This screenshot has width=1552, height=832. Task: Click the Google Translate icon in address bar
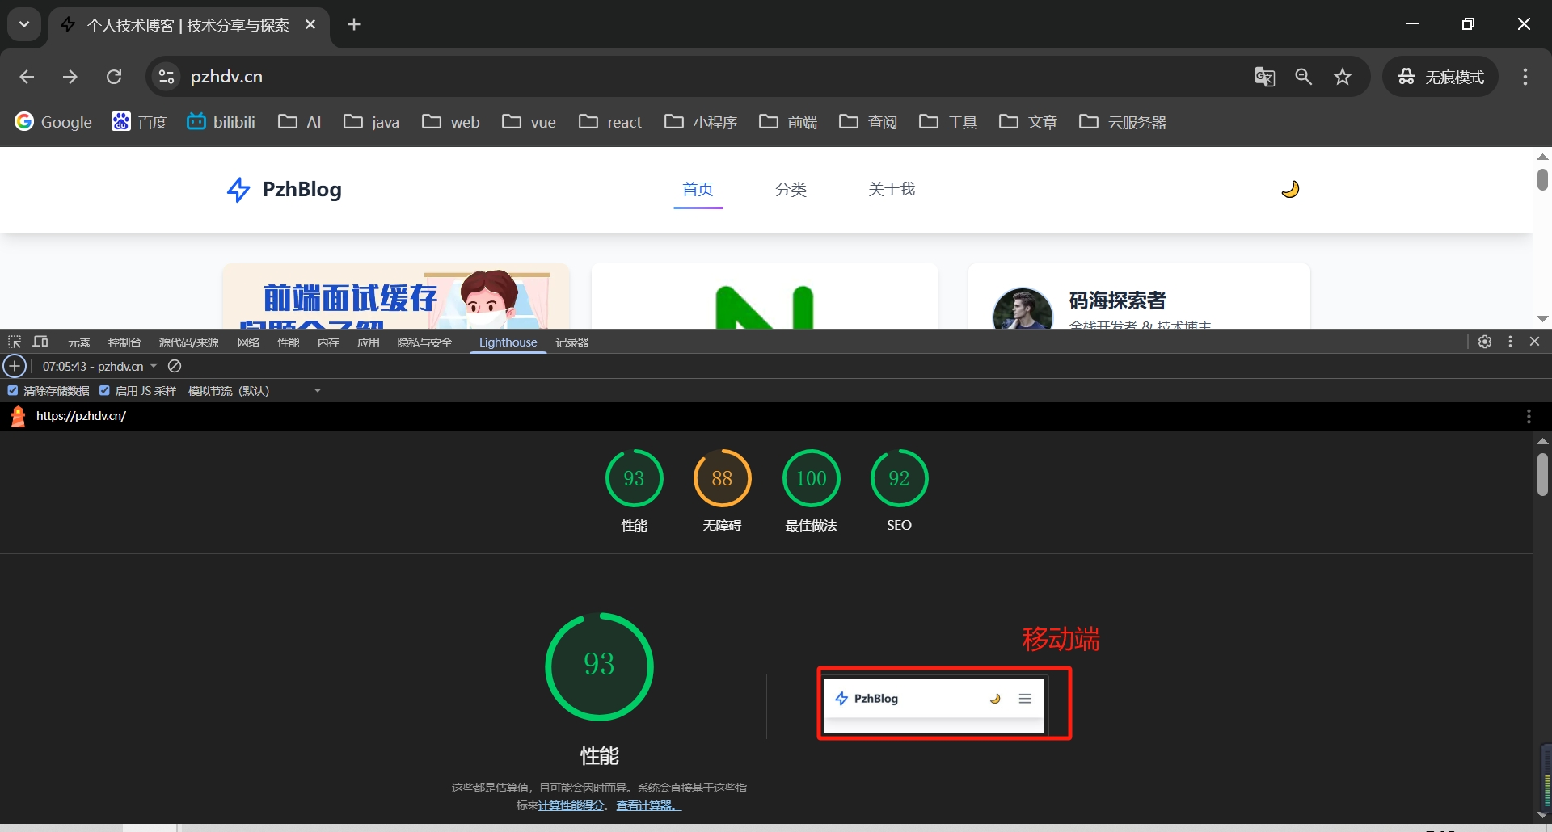[x=1264, y=77]
